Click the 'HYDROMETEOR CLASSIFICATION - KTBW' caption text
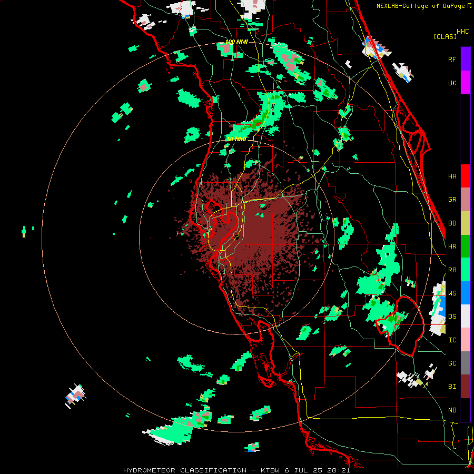Image resolution: width=474 pixels, height=474 pixels. point(201,470)
